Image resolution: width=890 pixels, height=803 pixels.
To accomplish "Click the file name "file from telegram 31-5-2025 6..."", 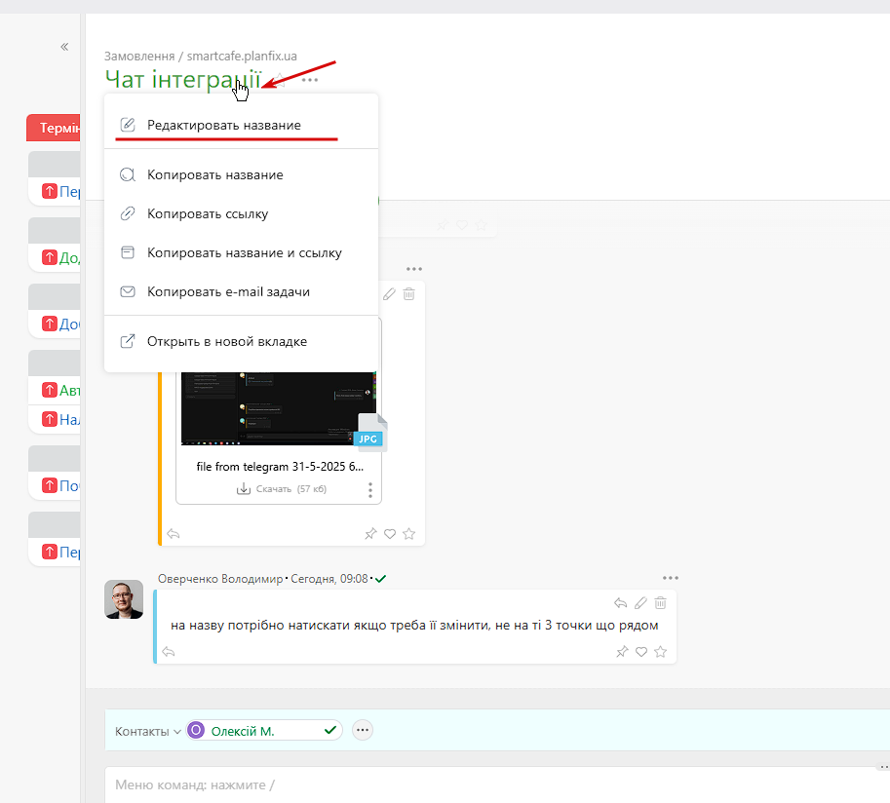I will [280, 467].
